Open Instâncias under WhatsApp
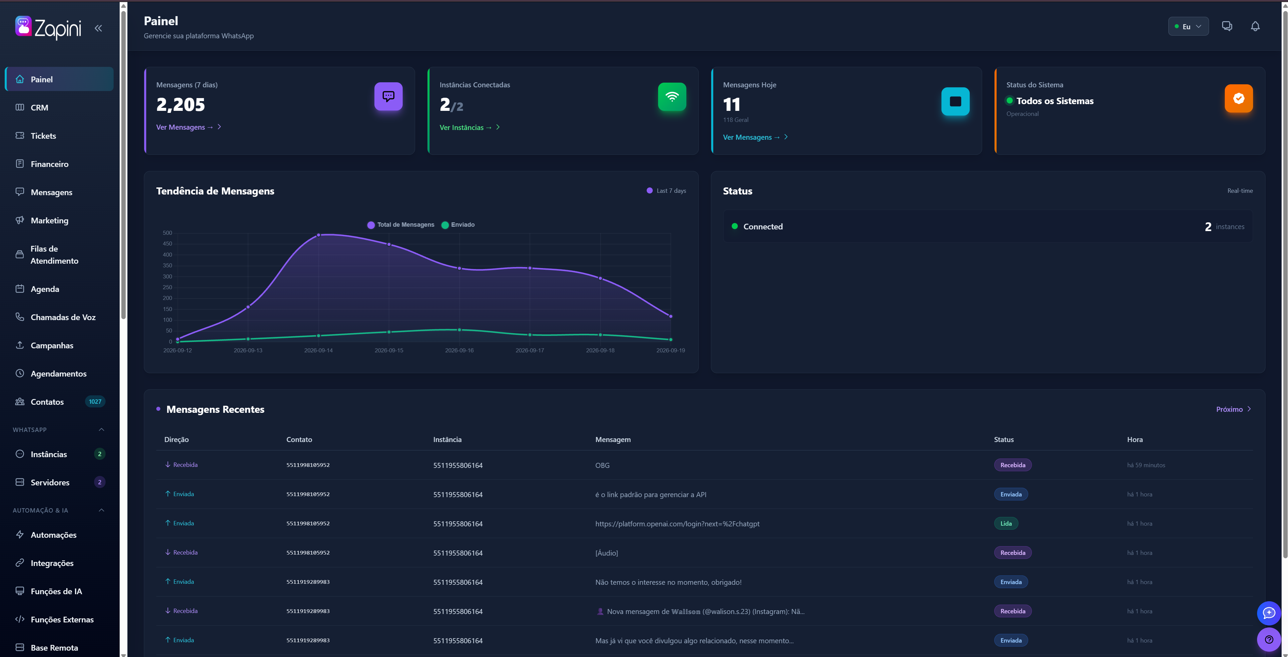Screen dimensions: 1288x657 click(x=59, y=454)
